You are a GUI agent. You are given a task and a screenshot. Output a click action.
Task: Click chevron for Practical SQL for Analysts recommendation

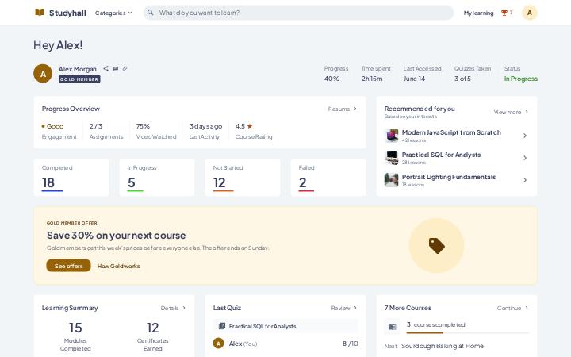click(525, 158)
